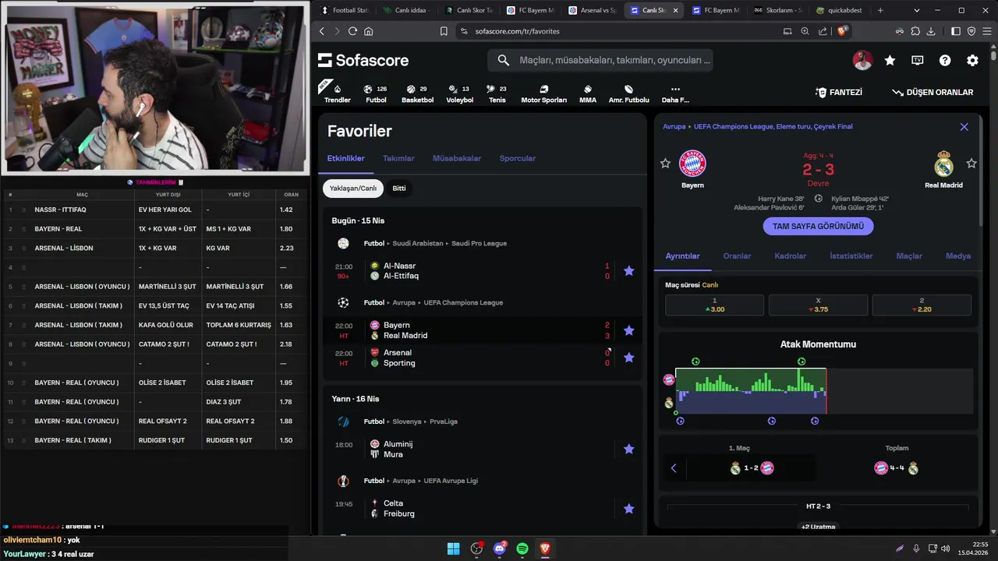Switch to the Arsenal vs Sp browser tab
Image resolution: width=998 pixels, height=561 pixels.
click(x=593, y=10)
